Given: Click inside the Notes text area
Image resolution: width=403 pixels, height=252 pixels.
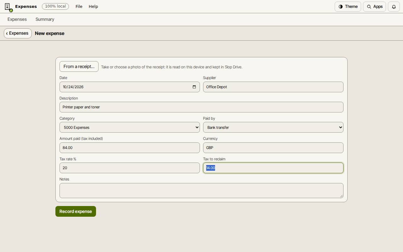Looking at the screenshot, I should coord(201,191).
